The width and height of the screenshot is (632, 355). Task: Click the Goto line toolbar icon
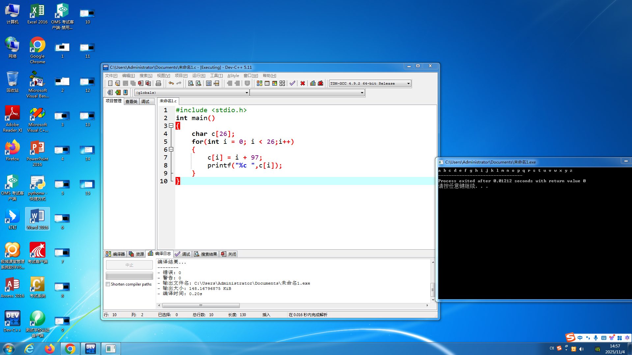click(x=216, y=84)
